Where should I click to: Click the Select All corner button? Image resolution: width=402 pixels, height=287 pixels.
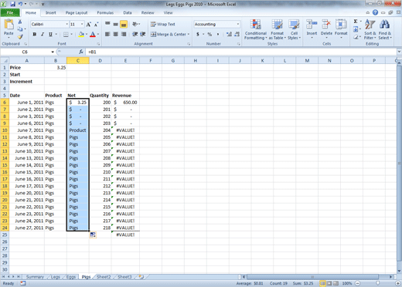(5, 61)
